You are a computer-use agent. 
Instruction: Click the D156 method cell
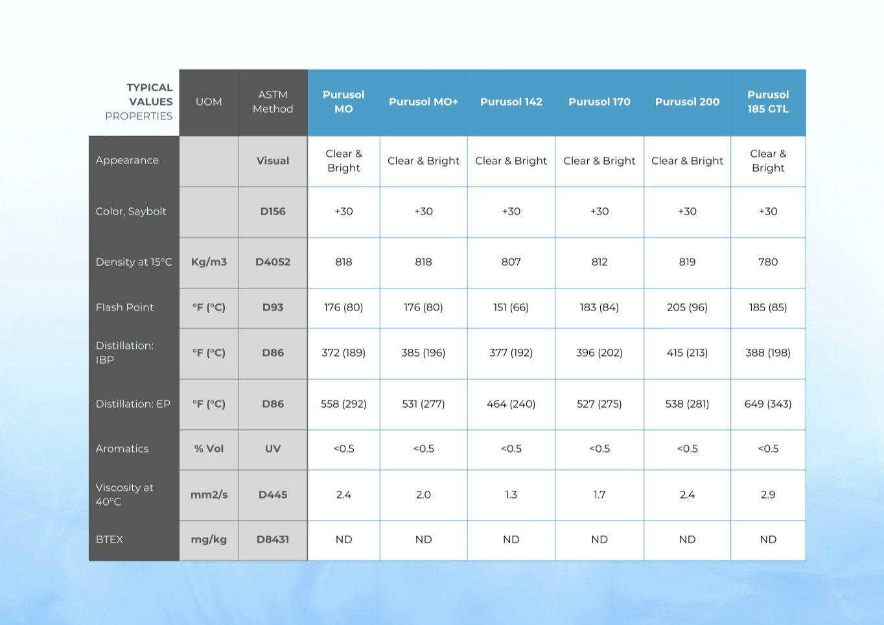(273, 211)
